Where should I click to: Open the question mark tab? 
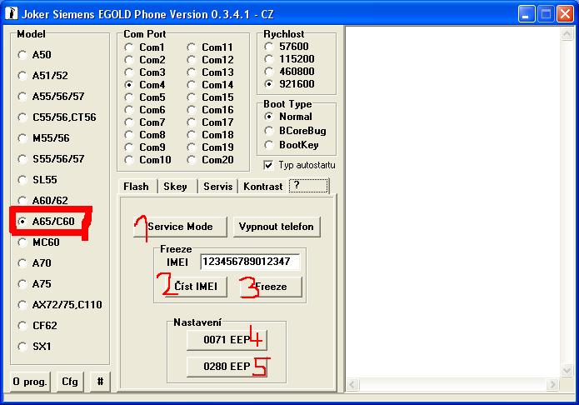[308, 186]
